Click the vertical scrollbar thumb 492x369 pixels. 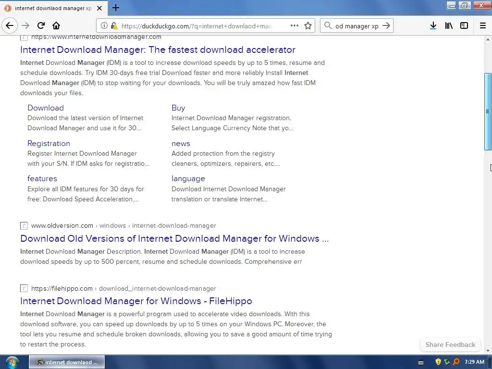click(488, 111)
